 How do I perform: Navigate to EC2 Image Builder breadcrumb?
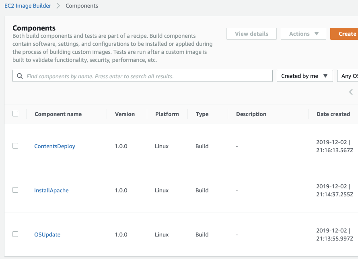(27, 6)
